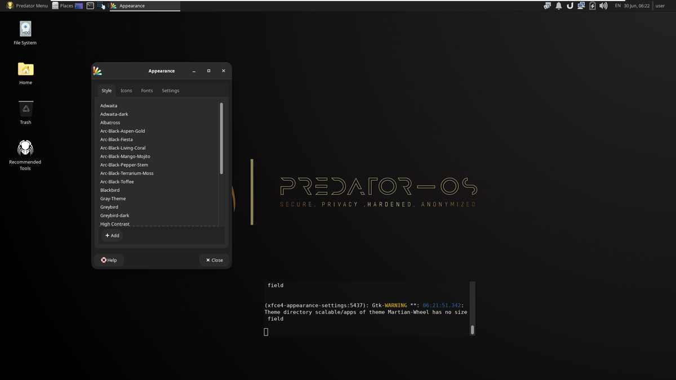The image size is (676, 380).
Task: Click the Close button at dialog bottom
Action: 215,260
